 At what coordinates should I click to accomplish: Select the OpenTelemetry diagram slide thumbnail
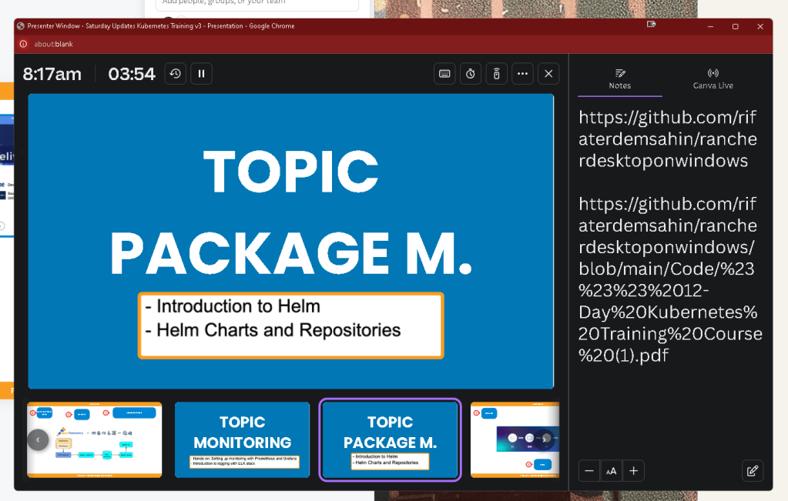tap(95, 439)
